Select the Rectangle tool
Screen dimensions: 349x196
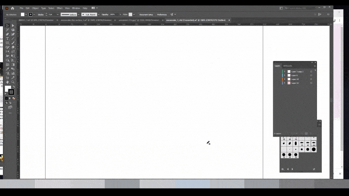coord(7,43)
